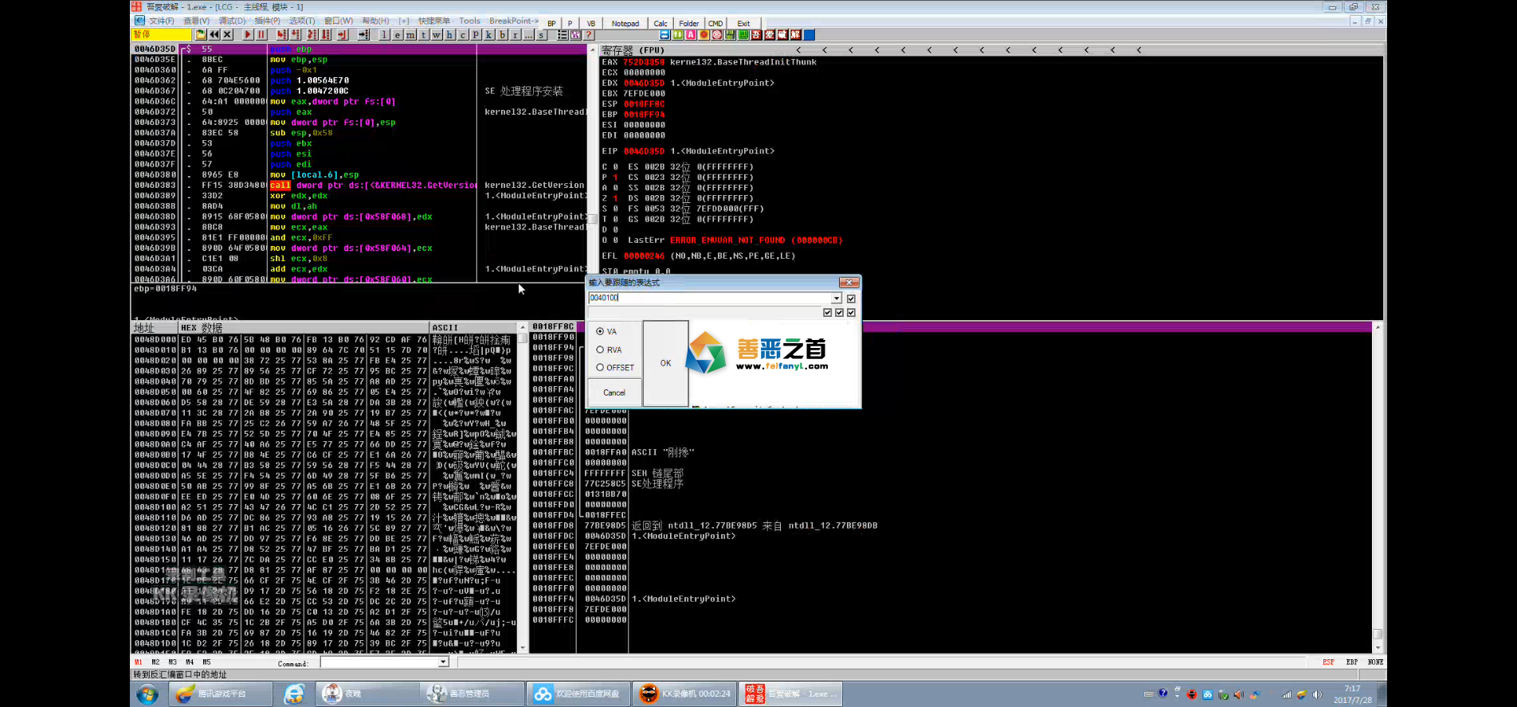1517x707 pixels.
Task: Open the 插件(P) plugins menu
Action: 267,21
